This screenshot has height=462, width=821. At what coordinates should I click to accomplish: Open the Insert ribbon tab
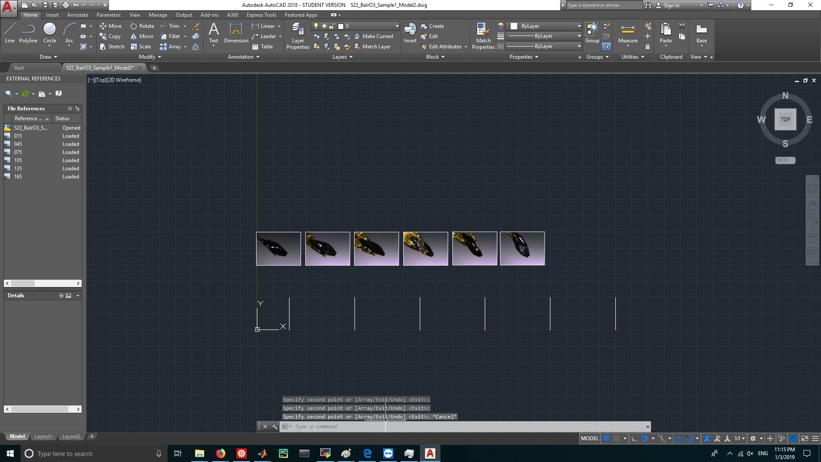(x=52, y=15)
